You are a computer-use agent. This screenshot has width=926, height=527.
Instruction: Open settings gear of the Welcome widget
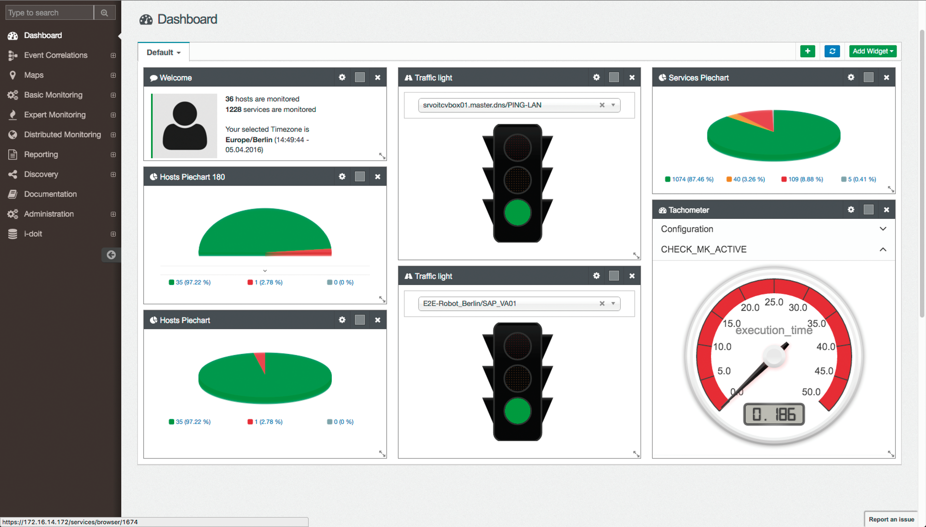click(x=342, y=77)
